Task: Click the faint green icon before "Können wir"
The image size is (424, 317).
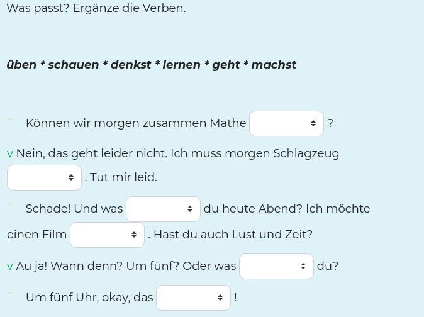Action: point(10,119)
